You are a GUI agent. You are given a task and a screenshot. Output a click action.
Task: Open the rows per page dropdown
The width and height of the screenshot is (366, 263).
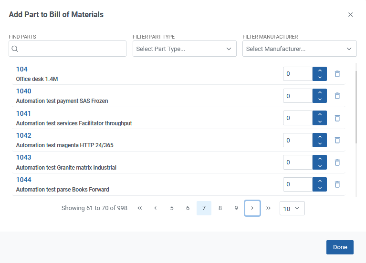point(292,208)
